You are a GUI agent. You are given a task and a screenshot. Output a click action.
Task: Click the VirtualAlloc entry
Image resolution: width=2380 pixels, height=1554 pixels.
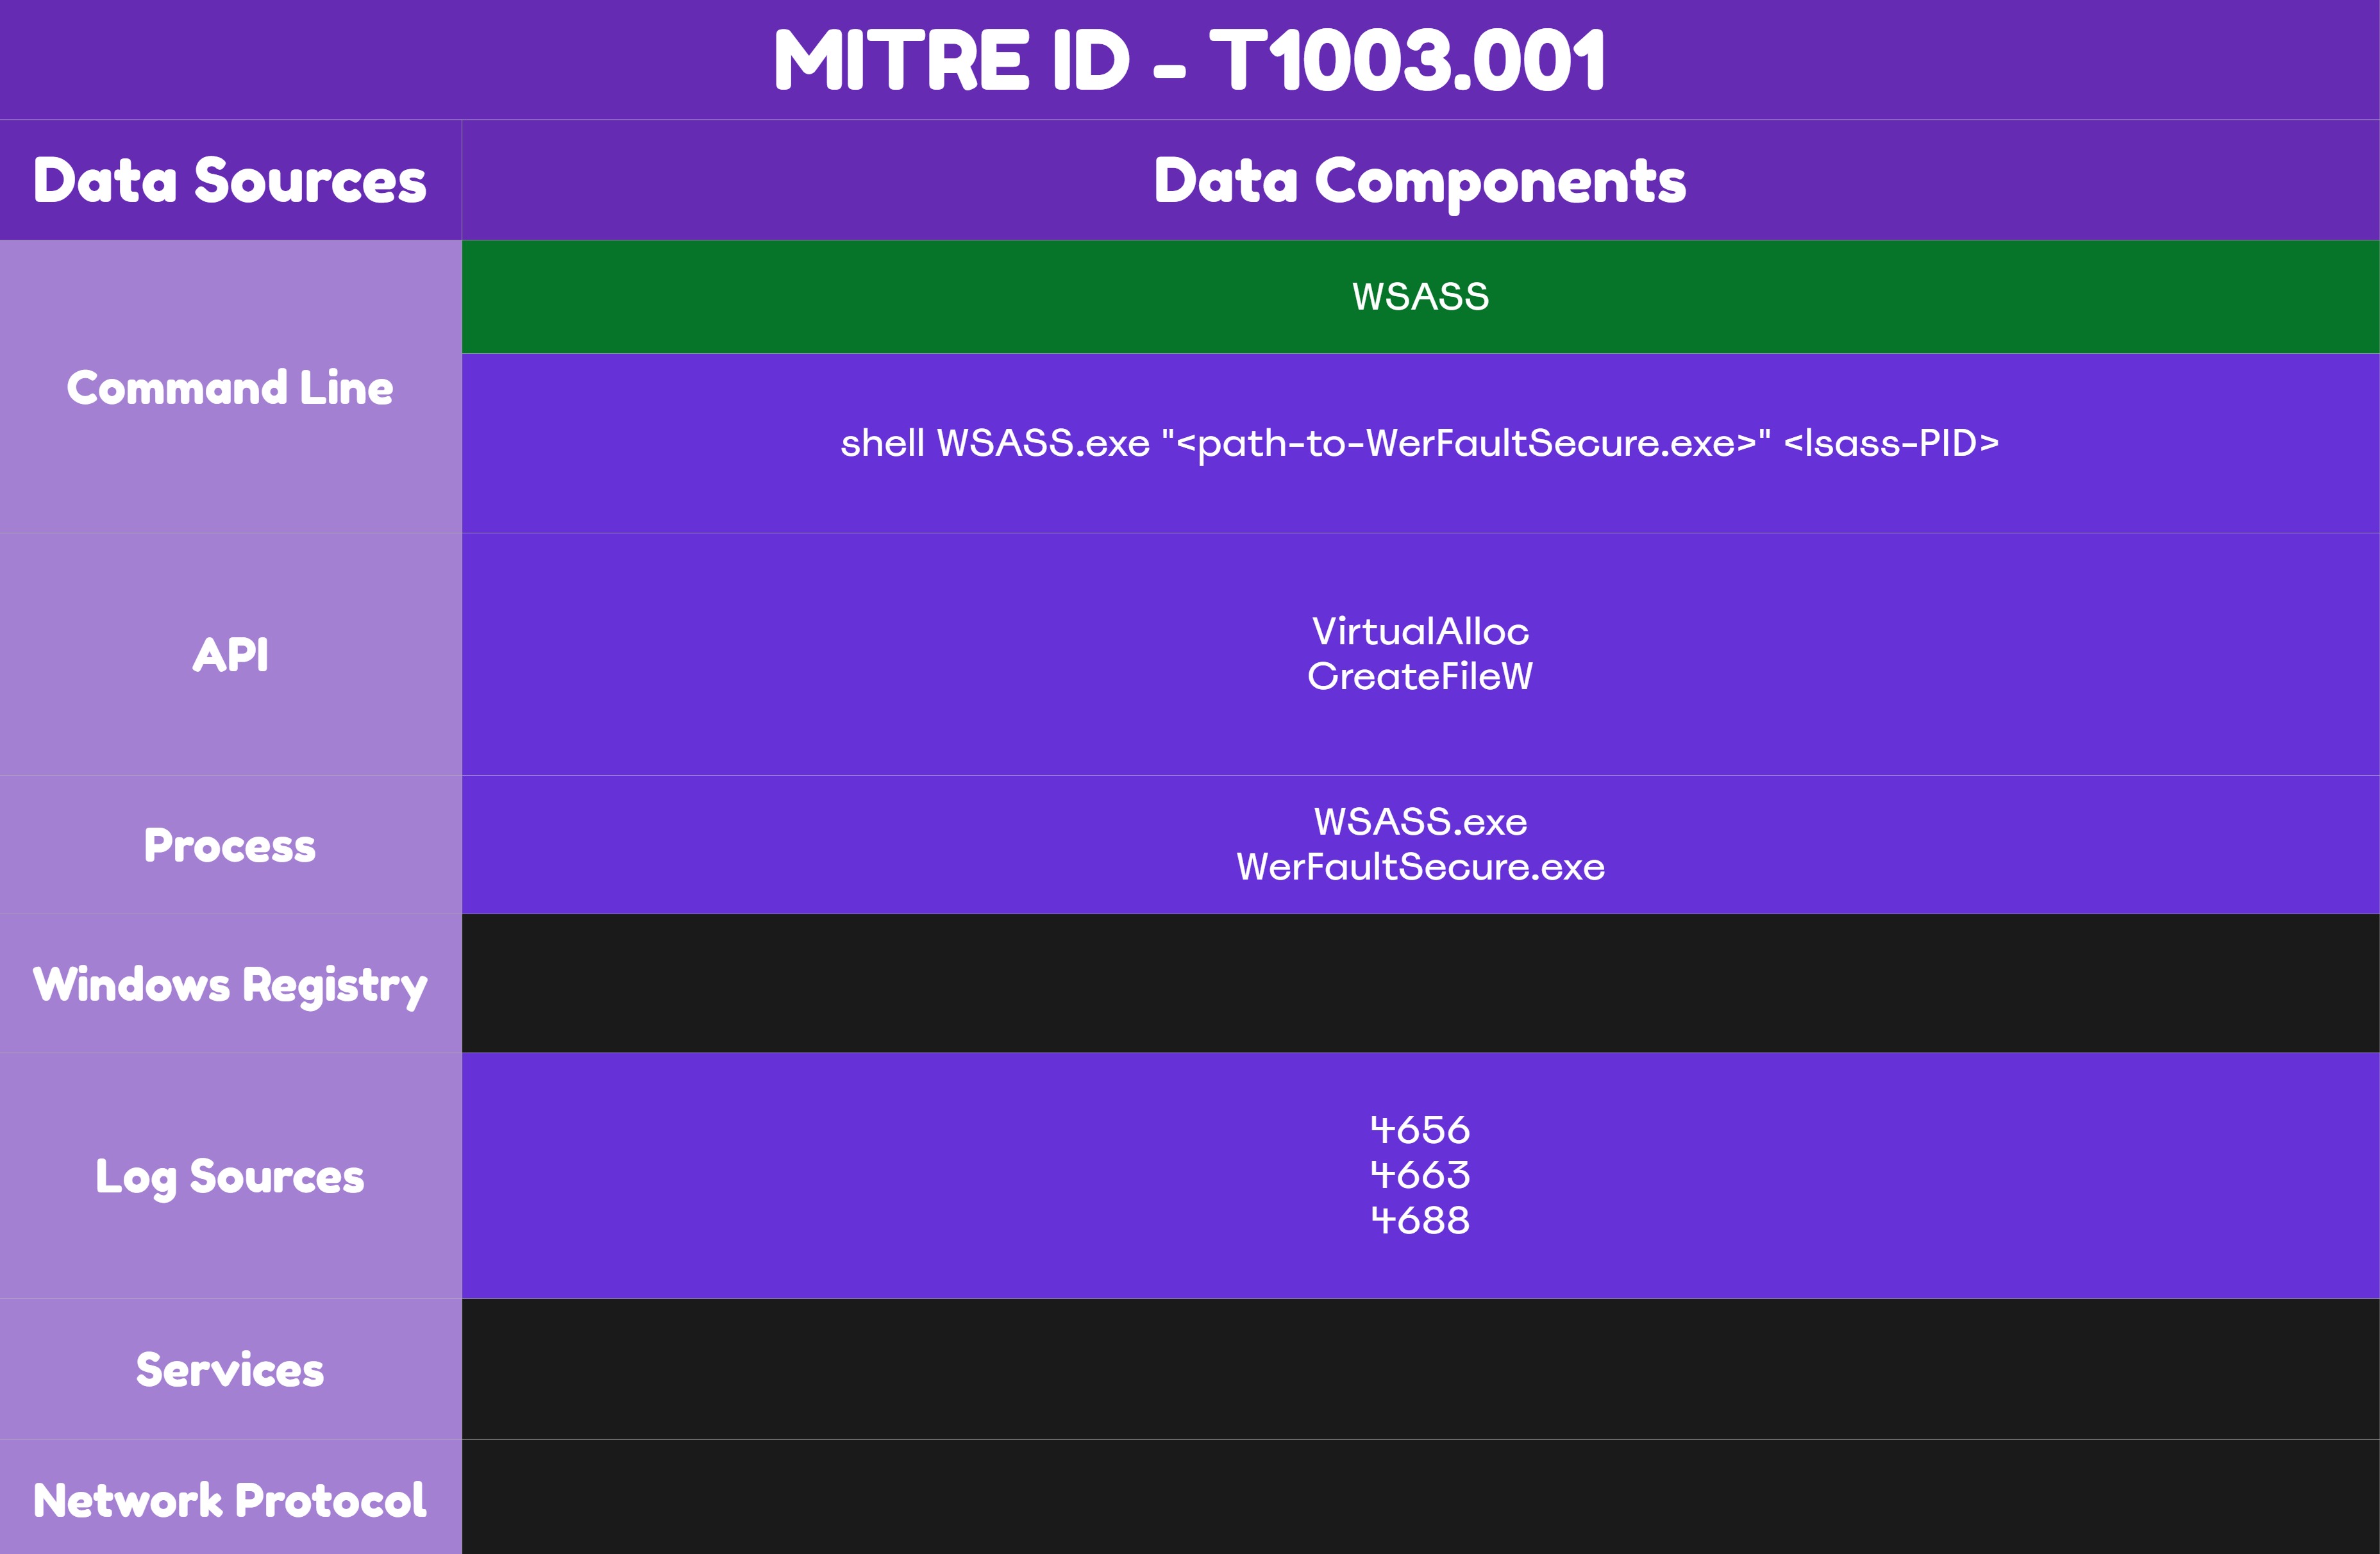coord(1420,631)
